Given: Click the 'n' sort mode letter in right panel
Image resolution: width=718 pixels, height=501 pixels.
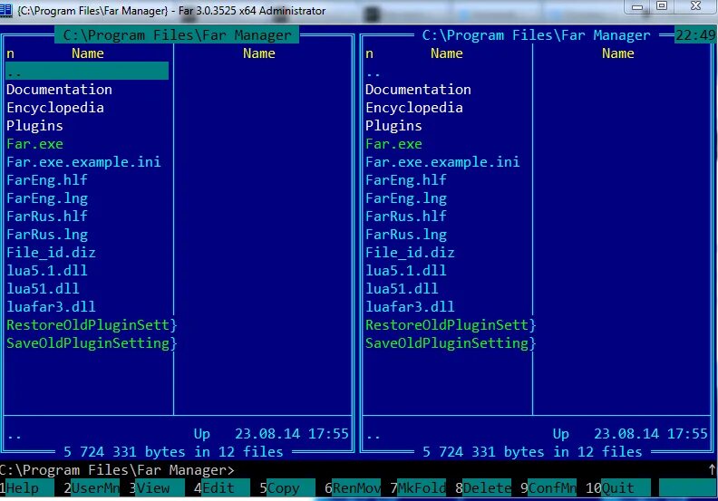Looking at the screenshot, I should click(369, 53).
